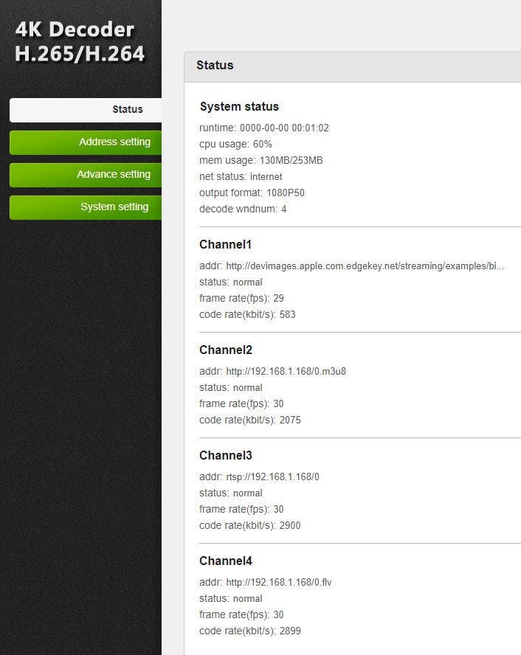Click the Channel1 heading
The image size is (521, 655).
(x=225, y=244)
